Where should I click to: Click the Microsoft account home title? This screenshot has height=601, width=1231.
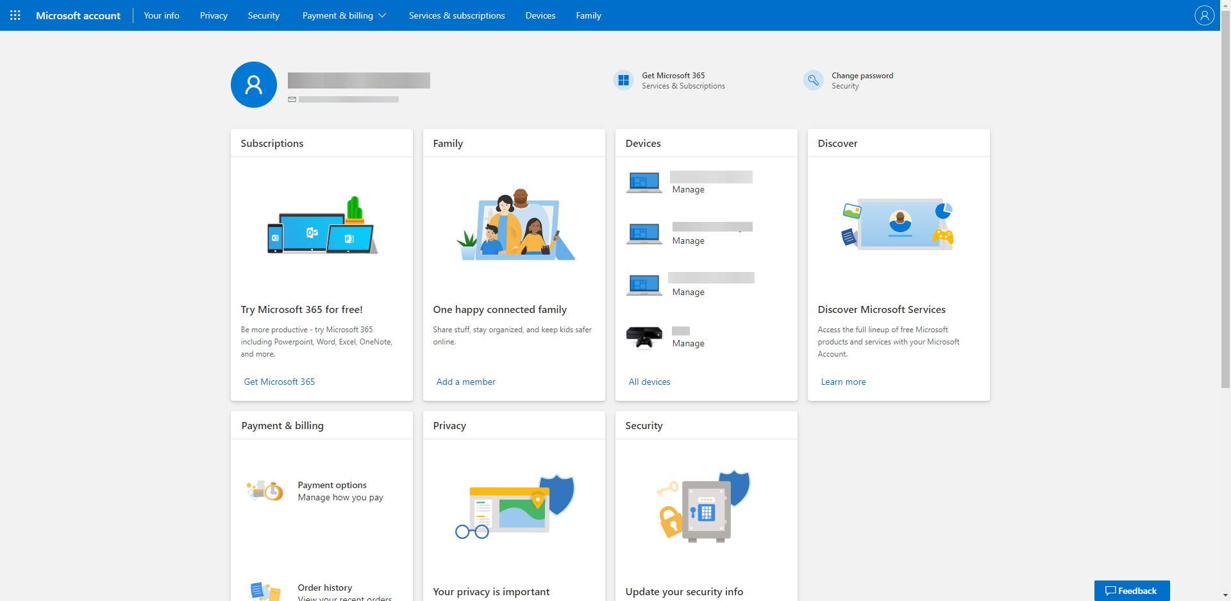78,15
